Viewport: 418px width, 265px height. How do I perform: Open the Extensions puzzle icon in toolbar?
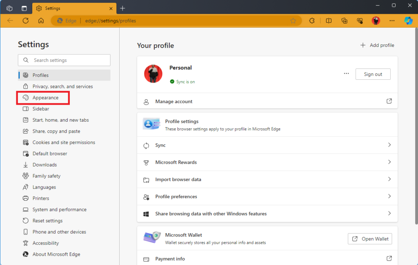click(x=312, y=21)
